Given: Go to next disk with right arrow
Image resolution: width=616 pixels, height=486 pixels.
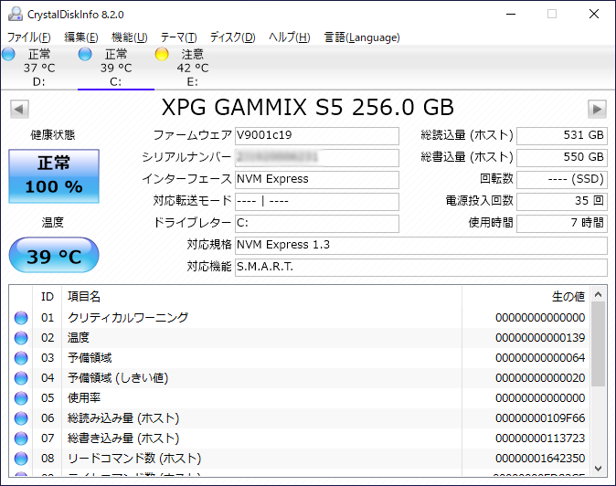Looking at the screenshot, I should 597,109.
